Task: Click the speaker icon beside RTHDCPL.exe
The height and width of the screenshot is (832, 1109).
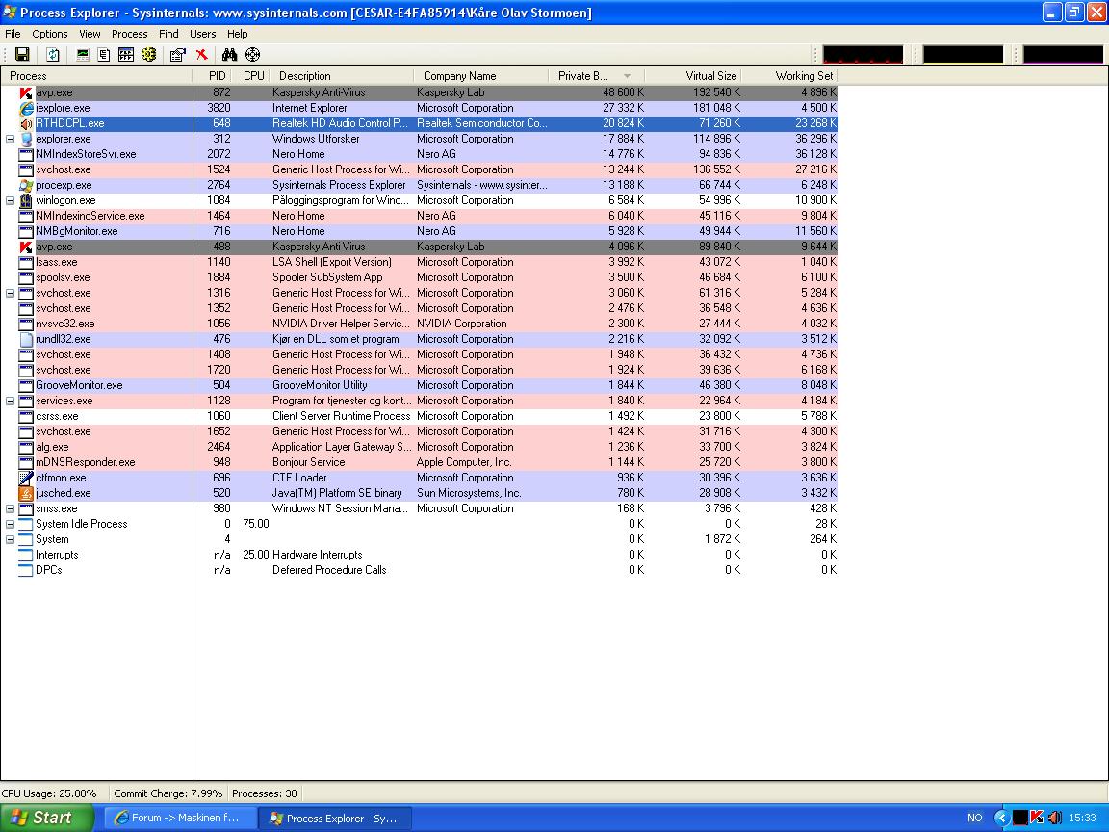Action: (26, 124)
